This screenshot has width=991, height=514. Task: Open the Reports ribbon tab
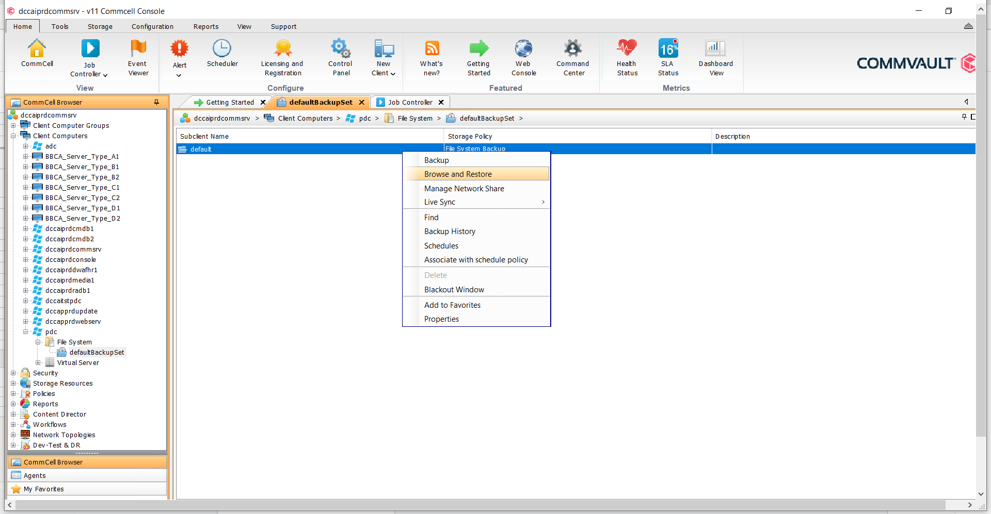206,26
